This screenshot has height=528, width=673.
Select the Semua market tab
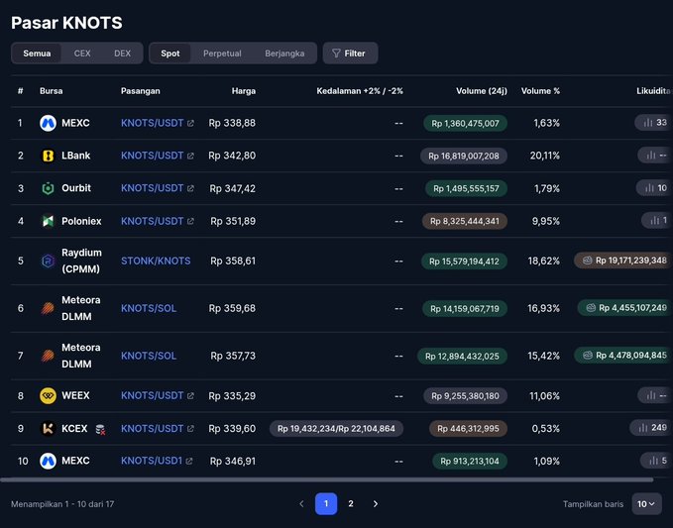(x=37, y=53)
